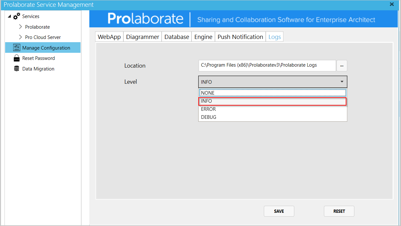Click the Level field label
Screen dimensions: 401x226
click(x=131, y=82)
